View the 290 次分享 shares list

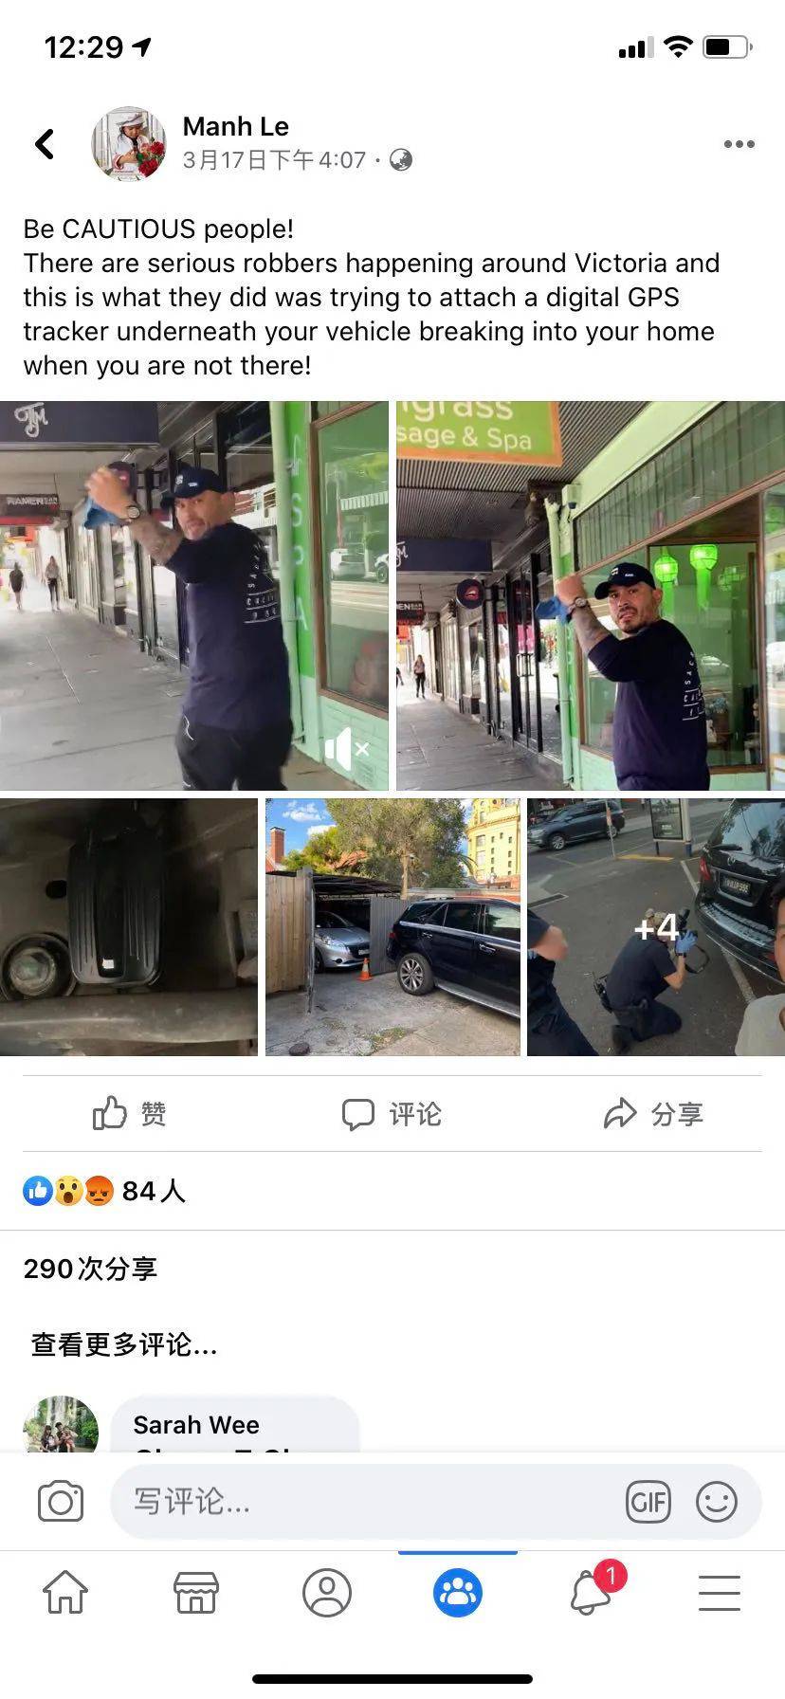(x=90, y=1269)
